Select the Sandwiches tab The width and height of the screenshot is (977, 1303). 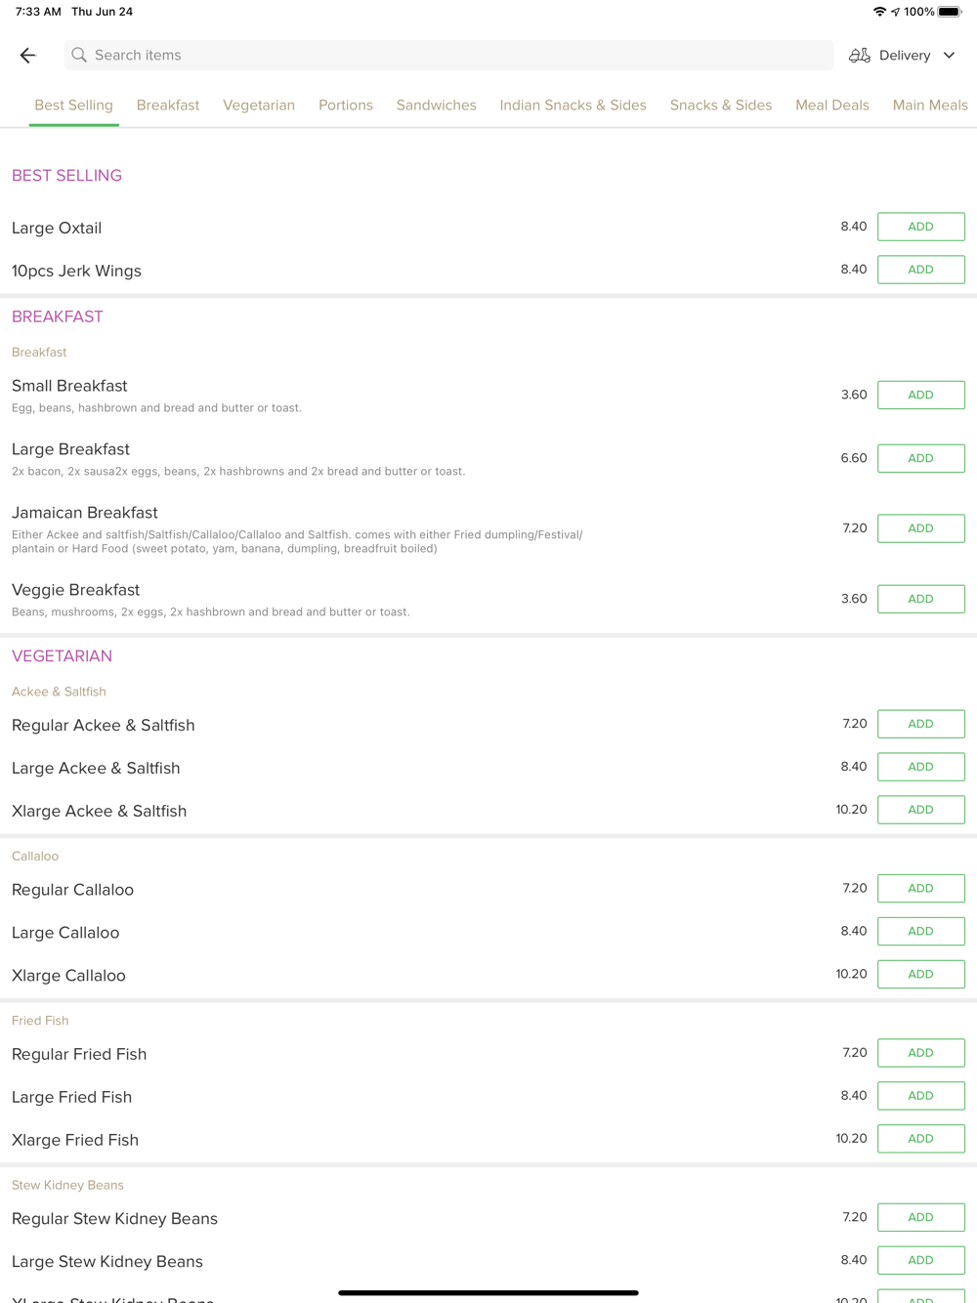coord(436,105)
